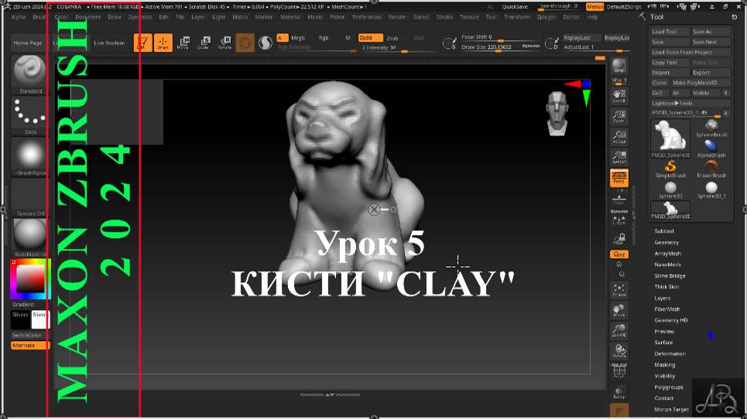Click the Zoom3D icon
747x419 pixels.
(x=619, y=331)
